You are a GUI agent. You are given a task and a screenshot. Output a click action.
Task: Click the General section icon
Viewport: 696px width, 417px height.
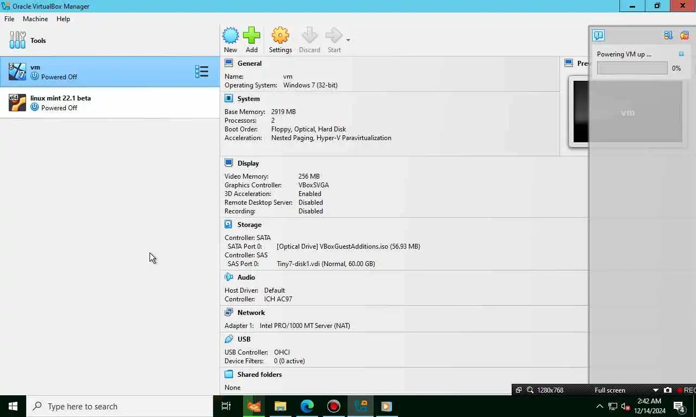(229, 64)
